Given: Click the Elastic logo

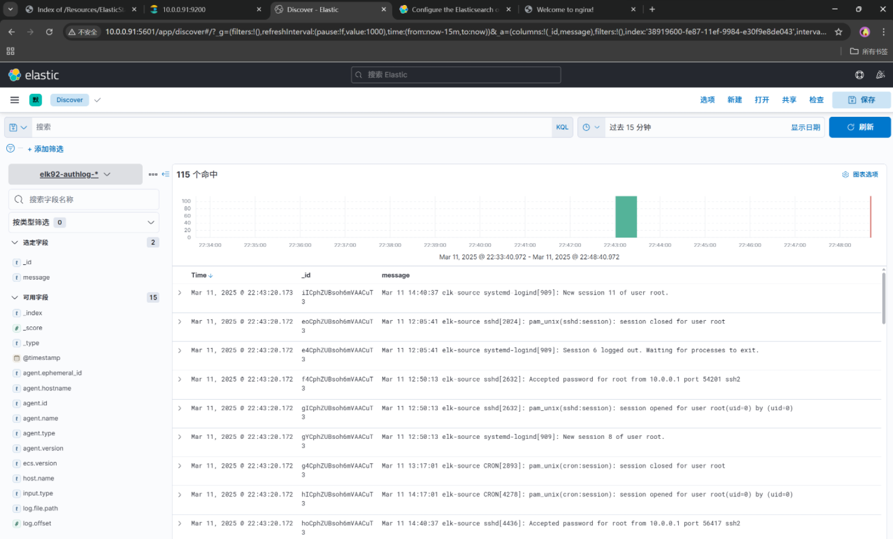Looking at the screenshot, I should (x=34, y=75).
